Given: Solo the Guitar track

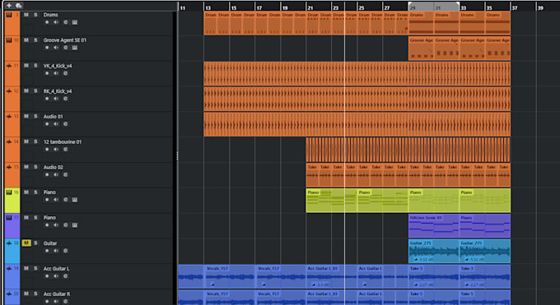Looking at the screenshot, I should (35, 243).
